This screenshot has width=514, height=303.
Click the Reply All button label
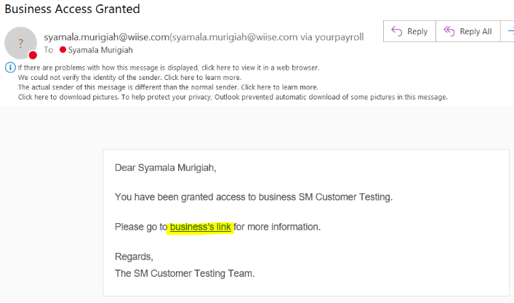[x=475, y=31]
